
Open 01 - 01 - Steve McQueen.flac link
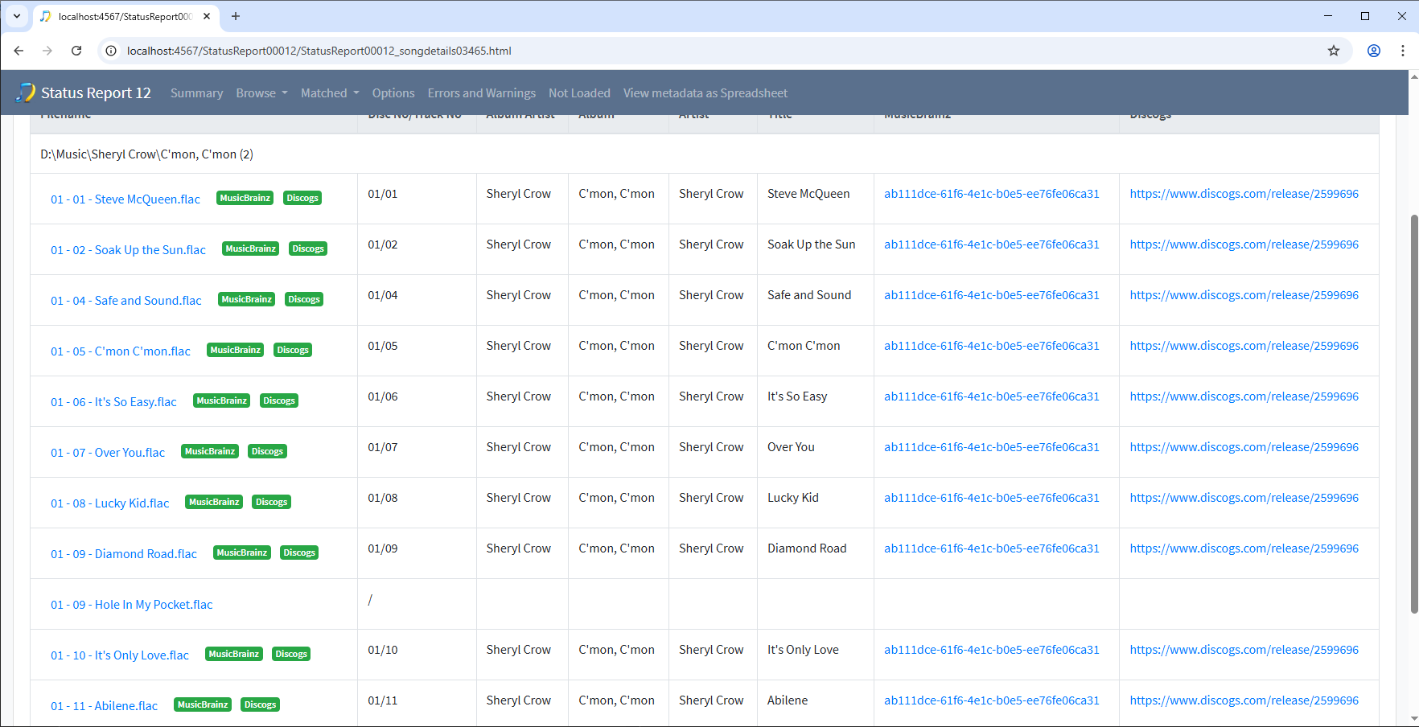125,199
